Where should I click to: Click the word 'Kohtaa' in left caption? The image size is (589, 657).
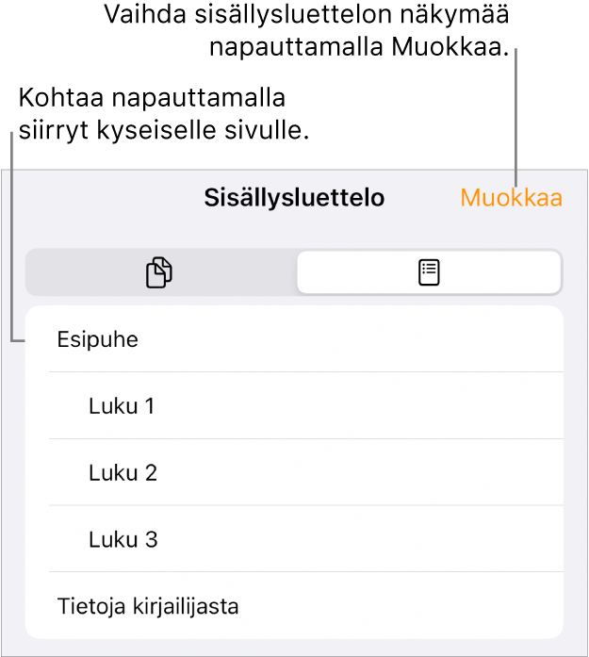tap(58, 98)
